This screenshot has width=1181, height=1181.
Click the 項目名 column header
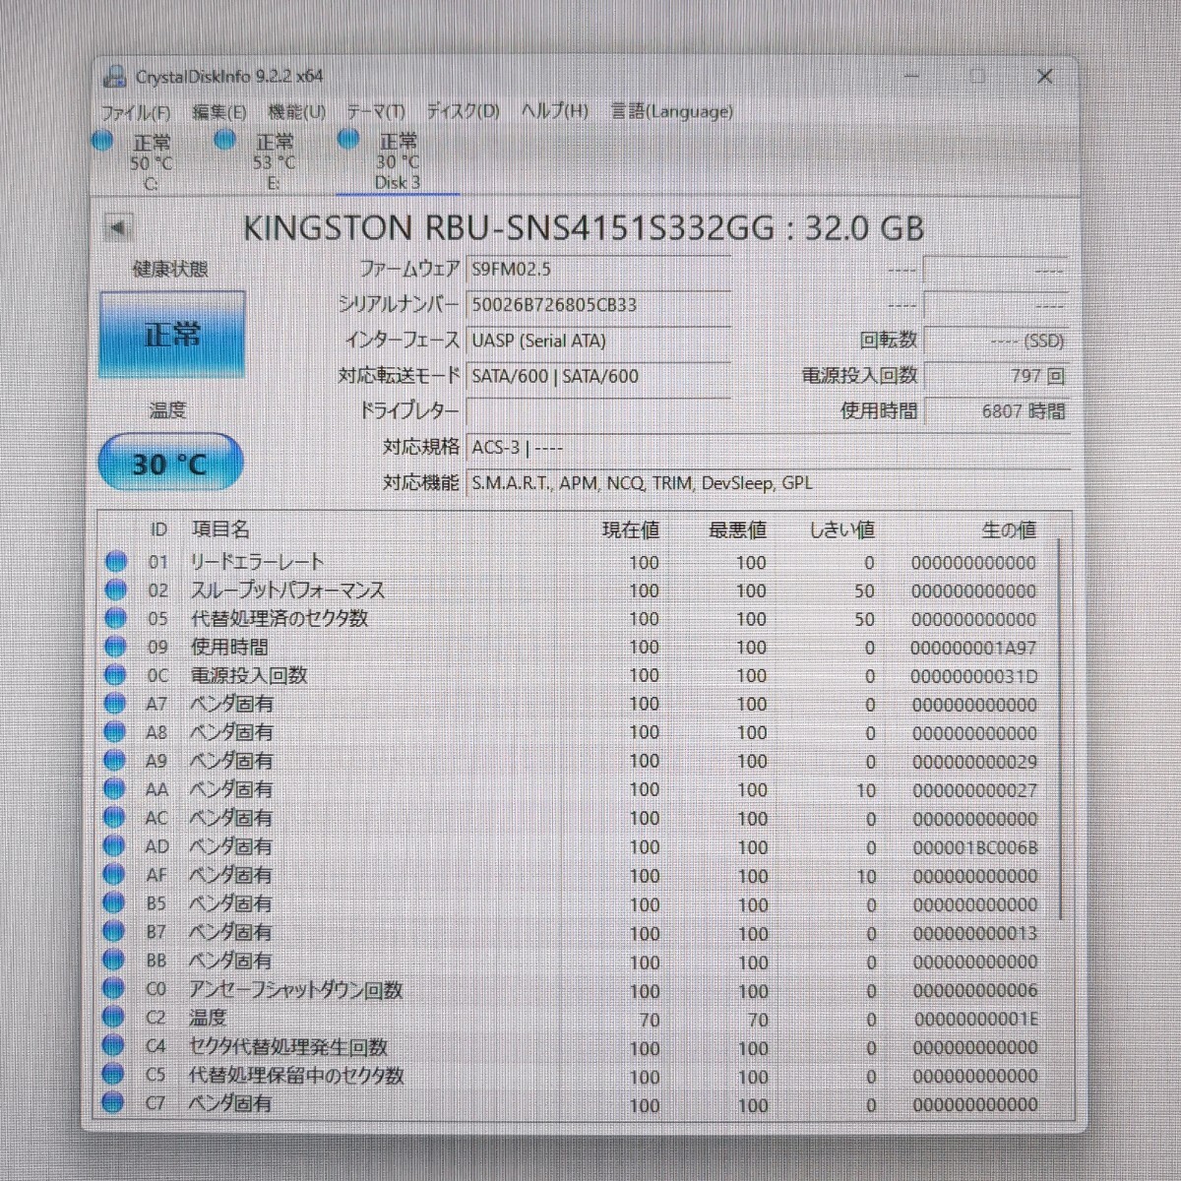[x=220, y=529]
